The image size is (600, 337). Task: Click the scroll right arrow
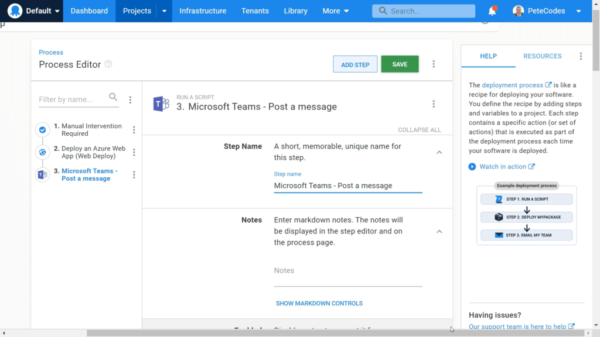click(588, 333)
